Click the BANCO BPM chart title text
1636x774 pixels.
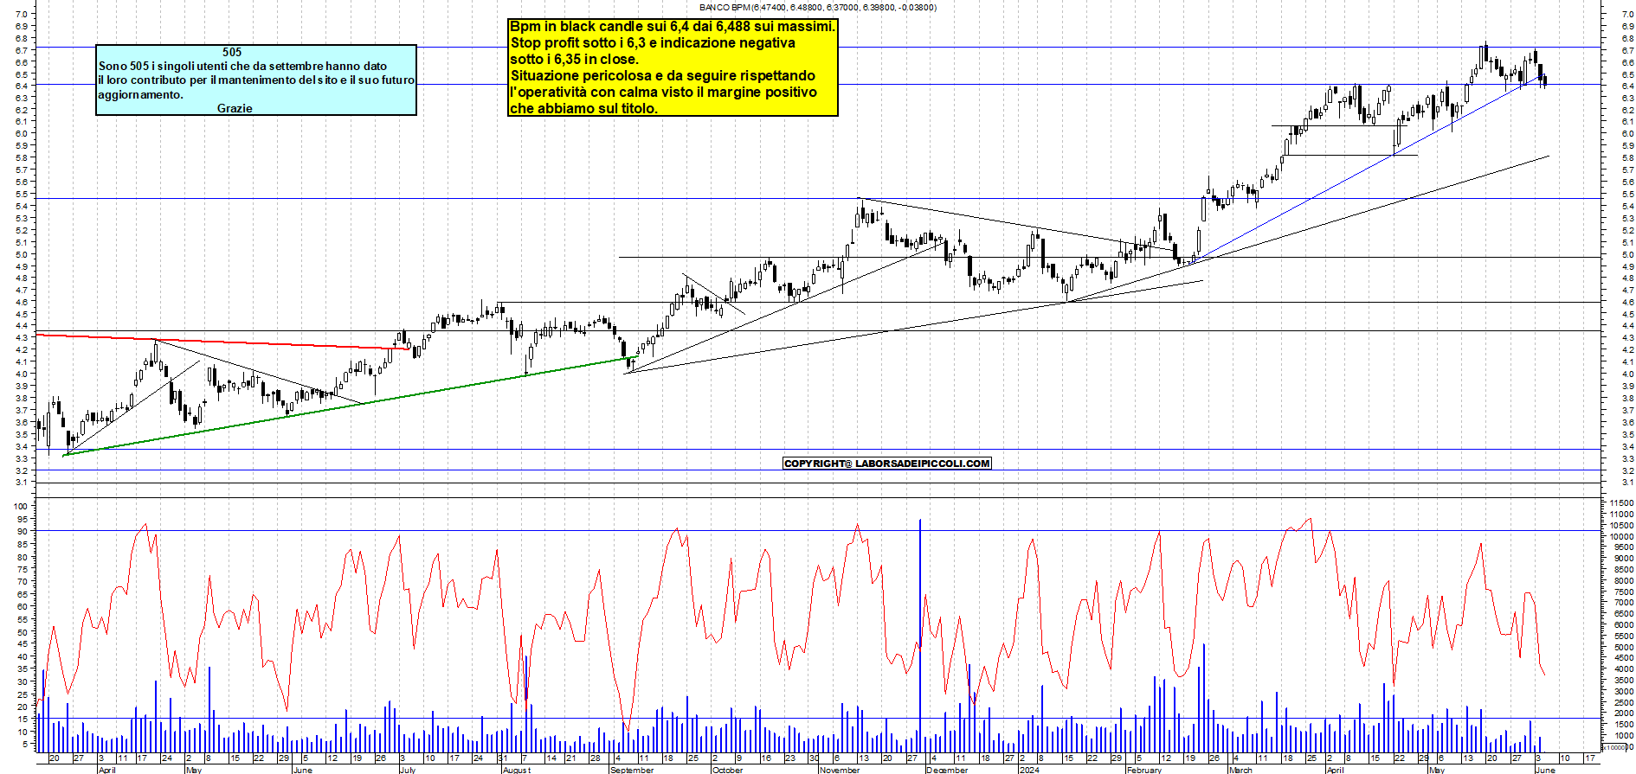pos(817,7)
